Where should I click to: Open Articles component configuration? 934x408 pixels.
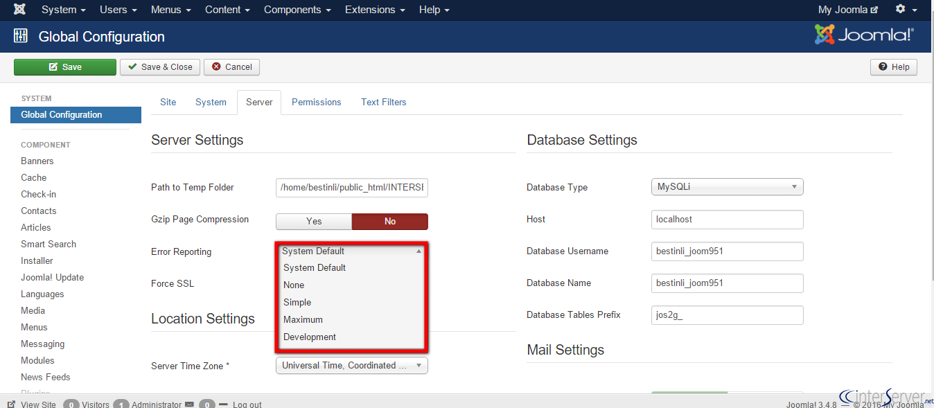[x=36, y=227]
